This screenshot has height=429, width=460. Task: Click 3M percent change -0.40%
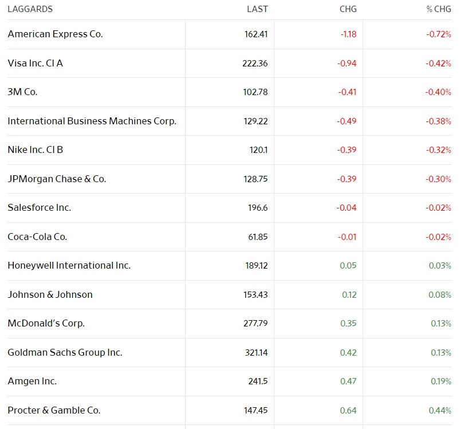pyautogui.click(x=438, y=92)
